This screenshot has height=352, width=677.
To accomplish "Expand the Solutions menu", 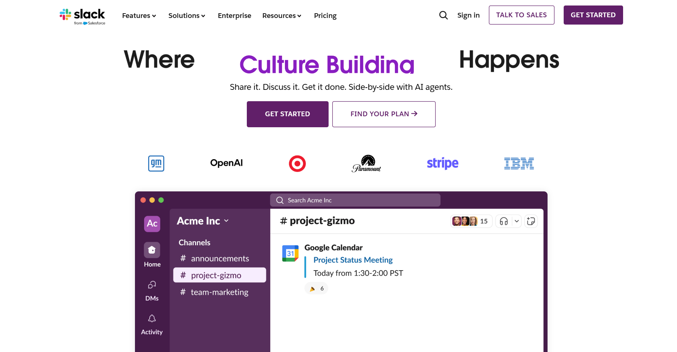I will tap(187, 16).
